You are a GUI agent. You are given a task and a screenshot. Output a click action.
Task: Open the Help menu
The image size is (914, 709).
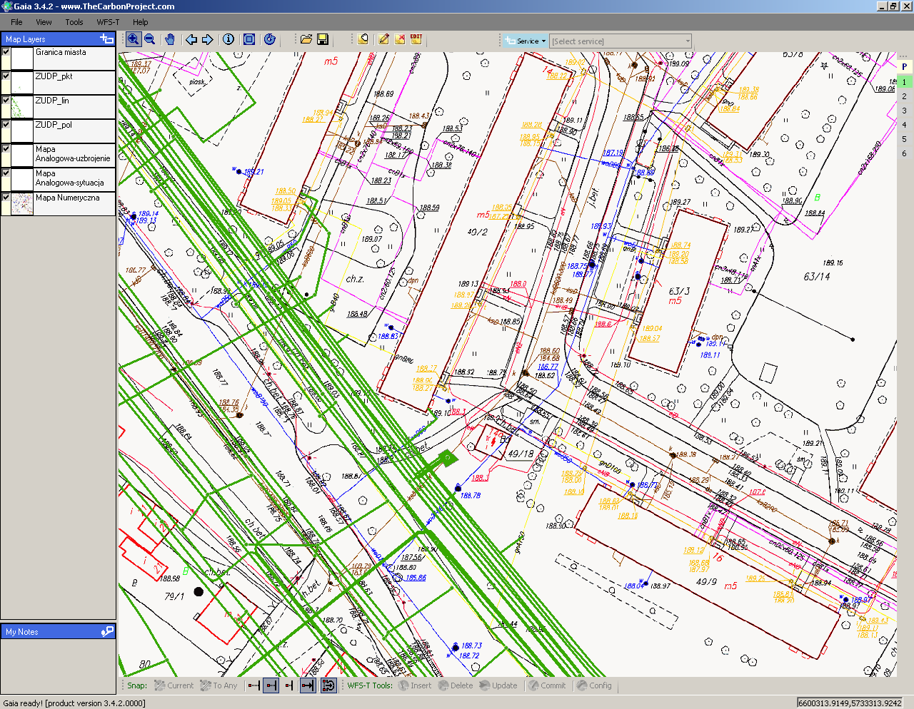click(141, 22)
